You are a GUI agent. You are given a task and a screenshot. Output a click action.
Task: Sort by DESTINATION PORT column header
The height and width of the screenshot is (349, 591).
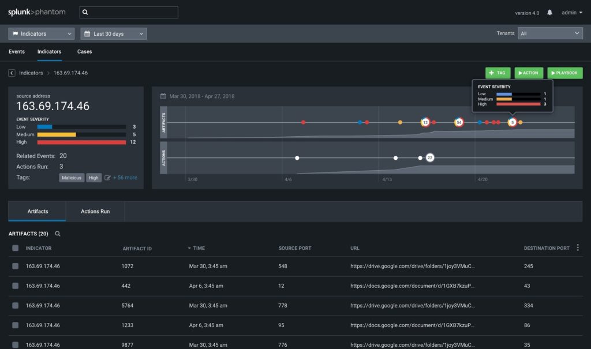click(x=547, y=248)
